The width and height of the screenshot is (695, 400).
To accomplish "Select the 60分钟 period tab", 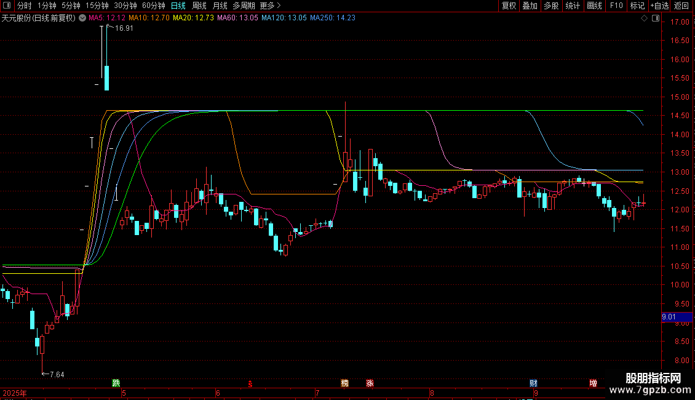I will pos(154,6).
